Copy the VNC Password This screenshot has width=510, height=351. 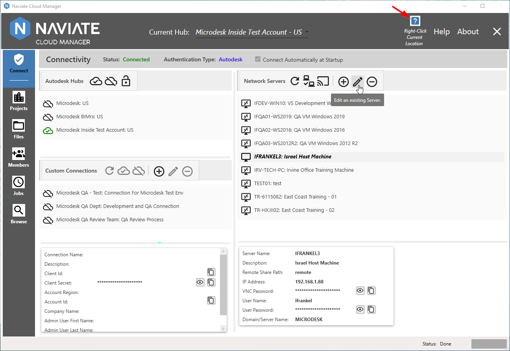click(371, 290)
